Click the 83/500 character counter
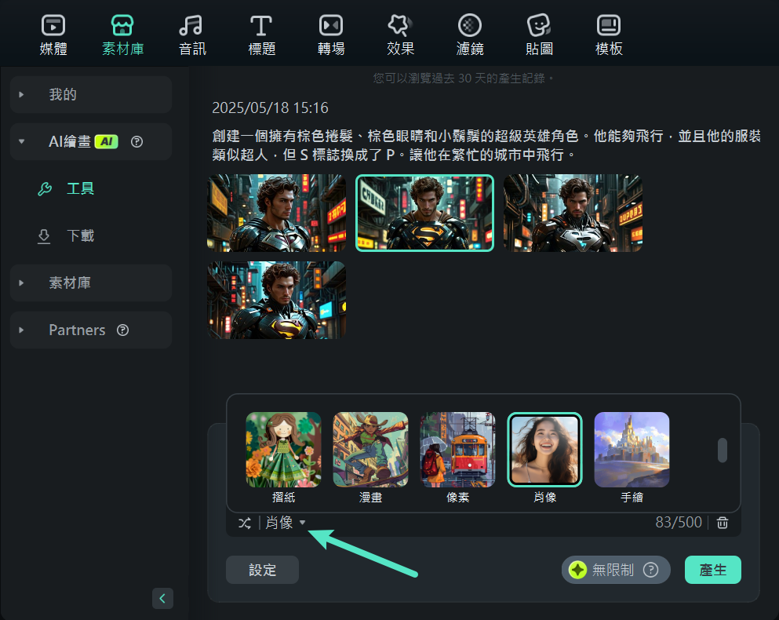 pos(679,523)
